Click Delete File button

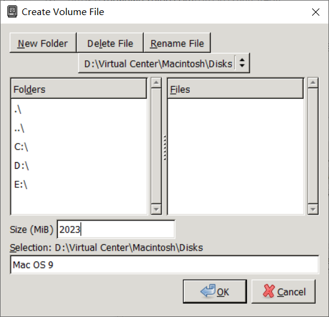110,43
